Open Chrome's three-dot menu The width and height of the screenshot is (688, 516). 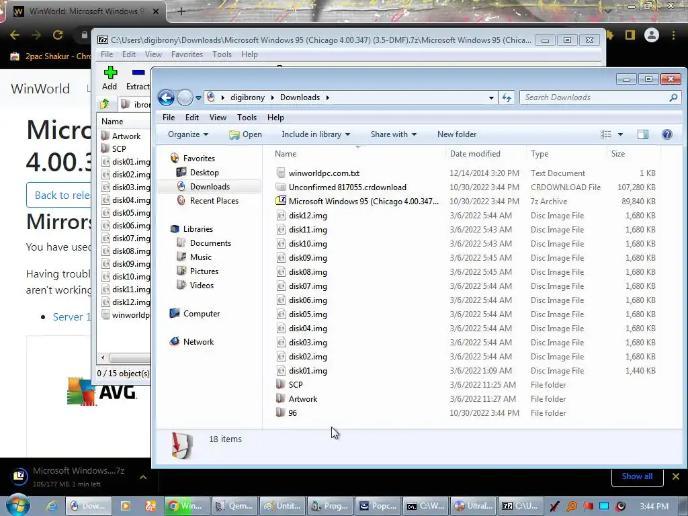(673, 35)
